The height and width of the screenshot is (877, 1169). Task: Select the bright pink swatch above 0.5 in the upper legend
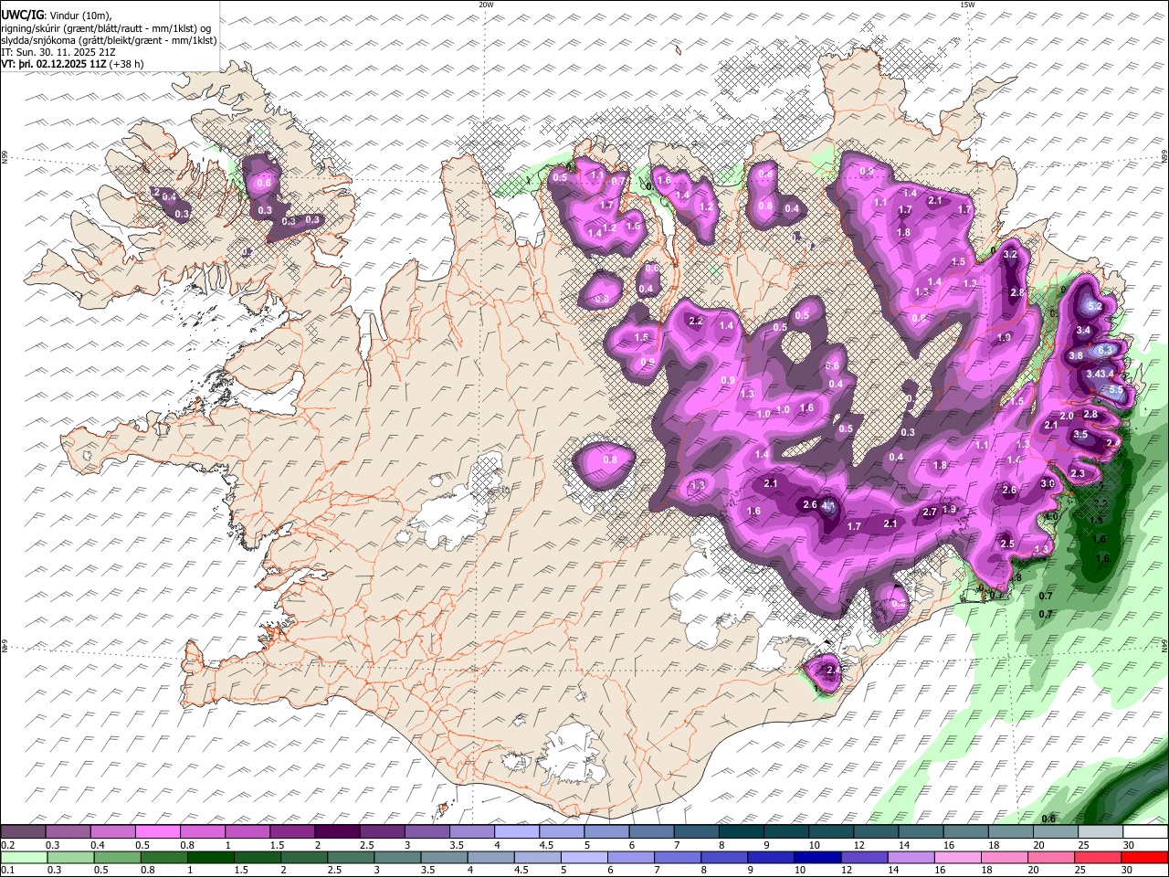tap(157, 829)
